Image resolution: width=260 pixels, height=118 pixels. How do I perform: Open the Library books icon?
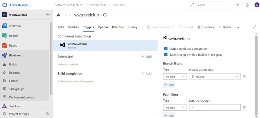(x=4, y=81)
